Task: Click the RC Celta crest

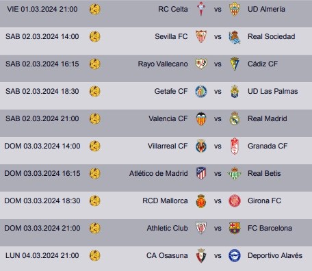Action: click(201, 9)
